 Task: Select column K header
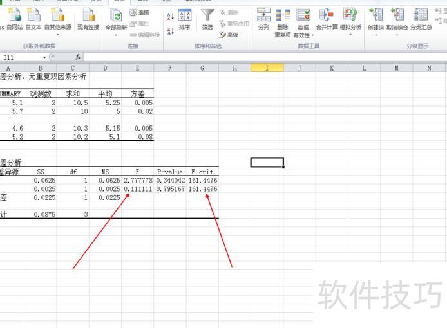[332, 68]
